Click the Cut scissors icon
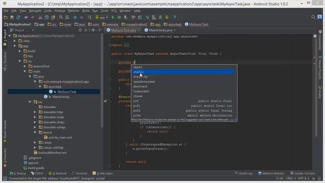This screenshot has width=325, height=183. [40, 17]
